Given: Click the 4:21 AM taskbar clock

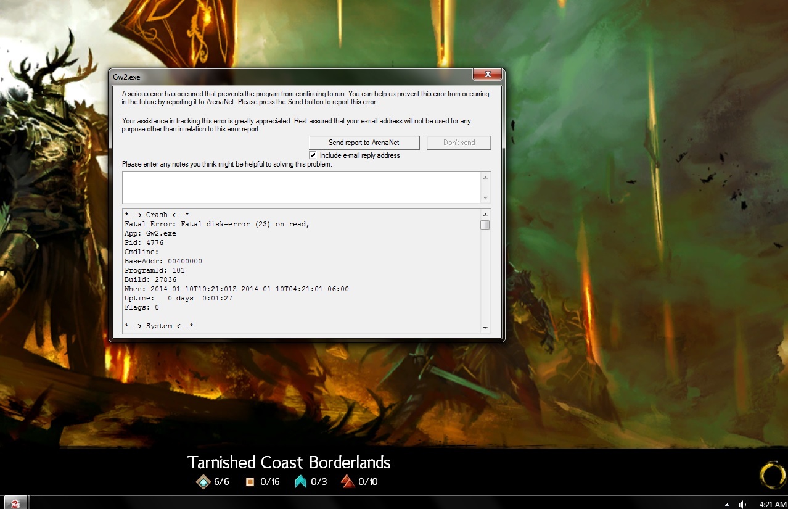Looking at the screenshot, I should pos(773,504).
